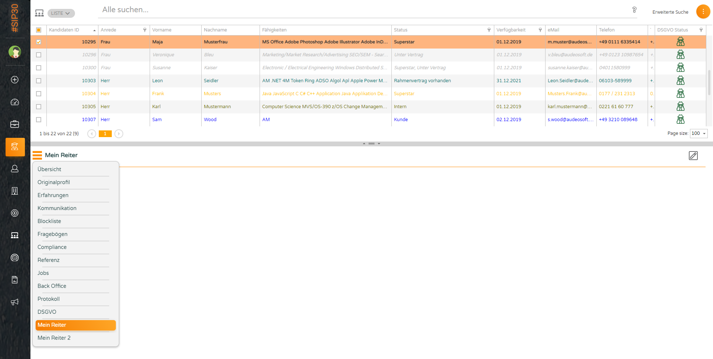Screen dimensions: 713x359
Task: Click the Erweiterte Suche link
Action: coord(670,12)
